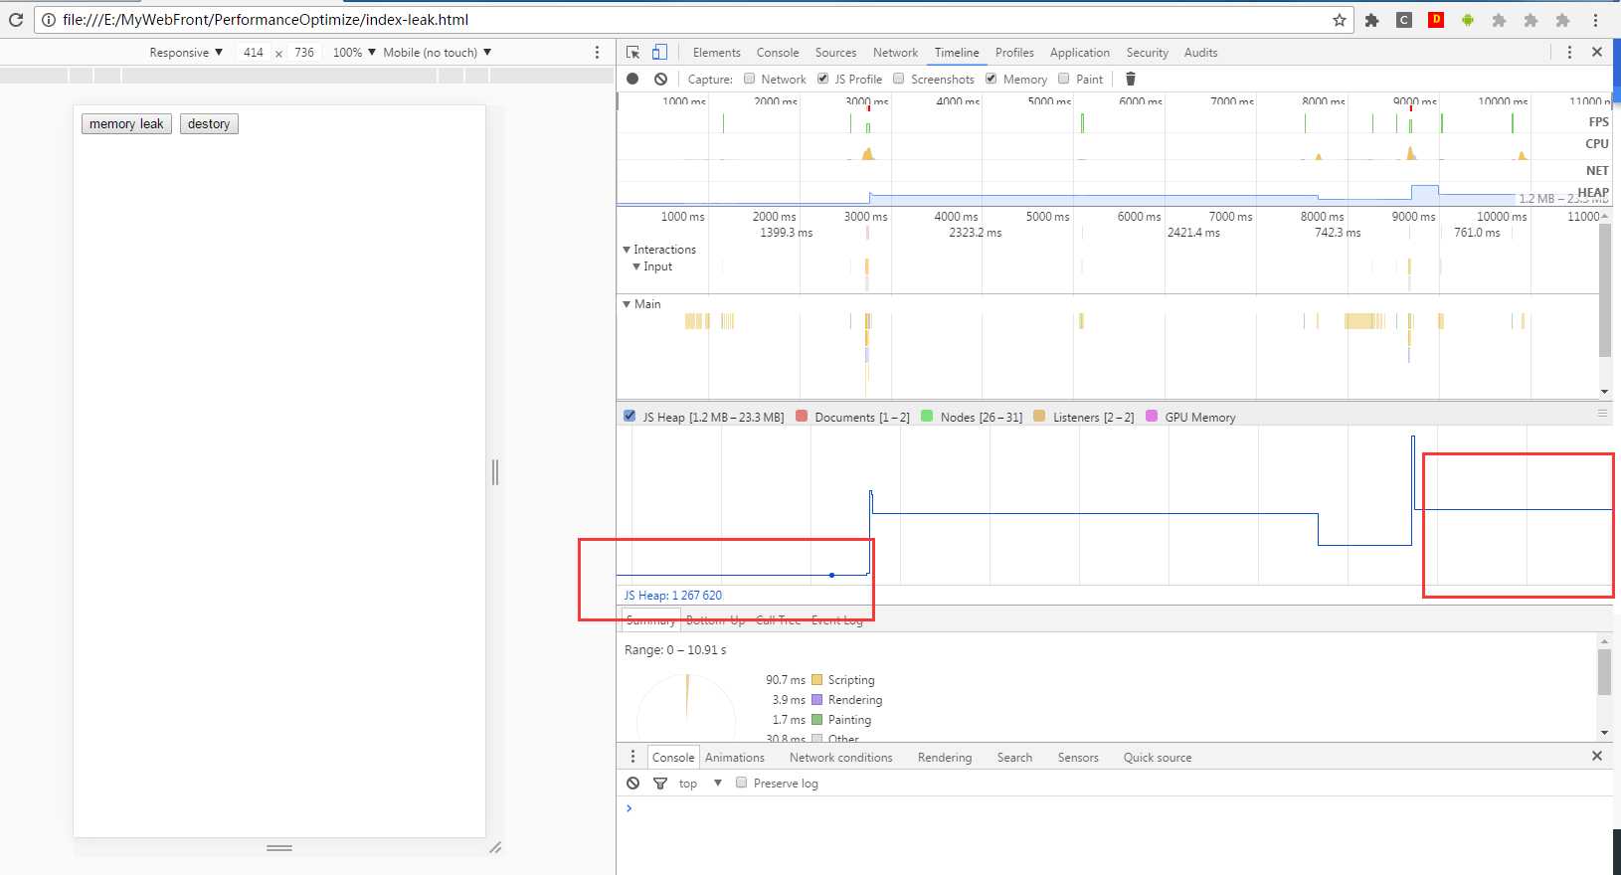Open the puzzle-piece extension icon
This screenshot has height=875, width=1621.
coord(1372,20)
